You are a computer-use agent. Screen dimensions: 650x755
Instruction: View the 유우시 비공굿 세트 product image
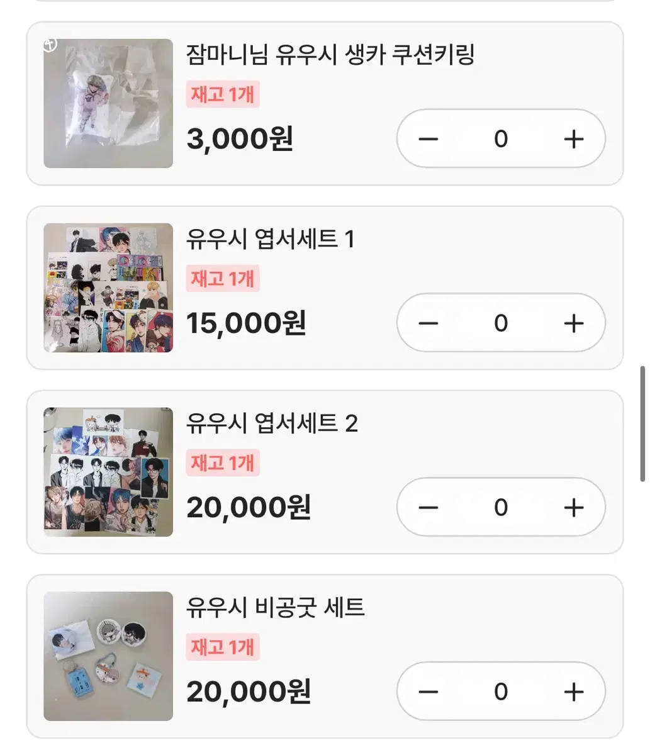tap(108, 656)
